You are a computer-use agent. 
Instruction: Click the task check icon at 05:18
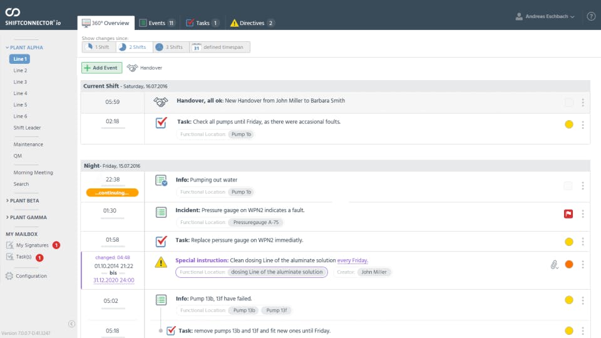tap(172, 330)
